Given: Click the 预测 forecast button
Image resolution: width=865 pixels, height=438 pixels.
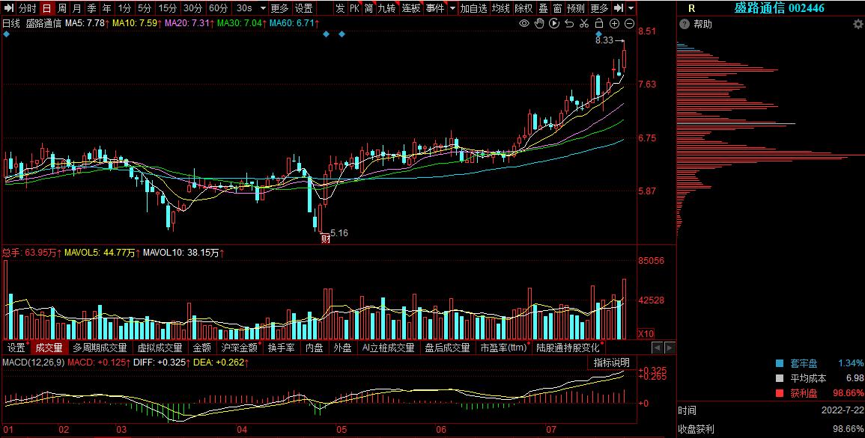Looking at the screenshot, I should coord(576,8).
